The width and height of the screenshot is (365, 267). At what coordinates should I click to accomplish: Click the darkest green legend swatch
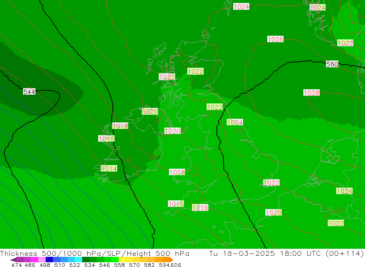coord(86,260)
